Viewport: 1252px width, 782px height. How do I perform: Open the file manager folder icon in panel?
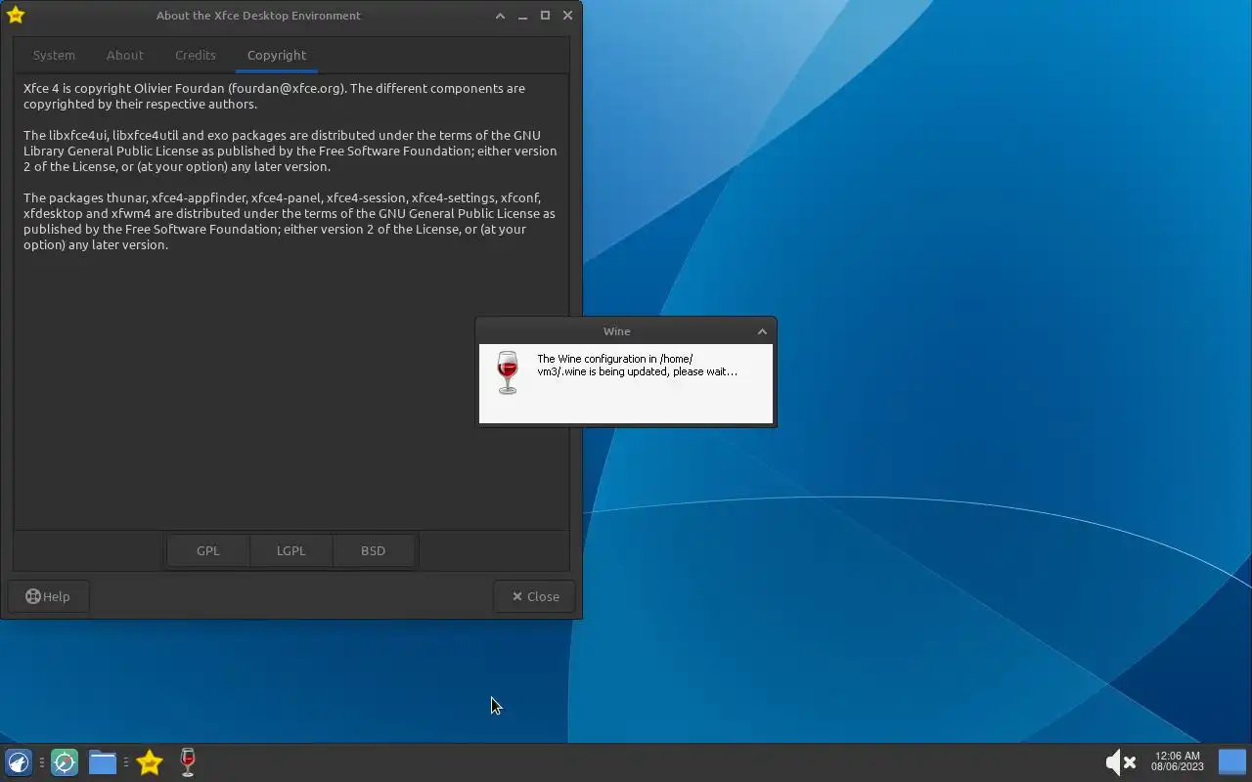[103, 762]
